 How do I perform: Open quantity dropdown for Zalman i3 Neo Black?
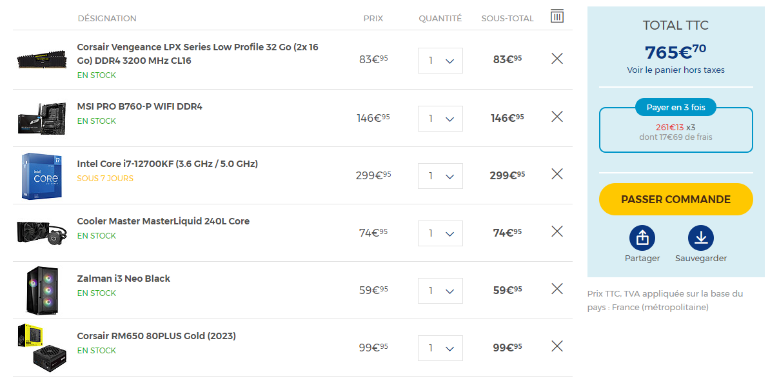tap(440, 290)
